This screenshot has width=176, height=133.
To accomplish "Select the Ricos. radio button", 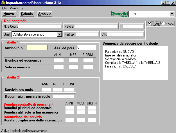I will [x=163, y=24].
